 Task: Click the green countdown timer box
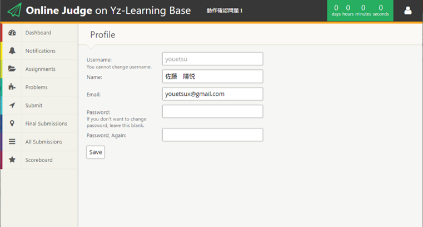(360, 11)
